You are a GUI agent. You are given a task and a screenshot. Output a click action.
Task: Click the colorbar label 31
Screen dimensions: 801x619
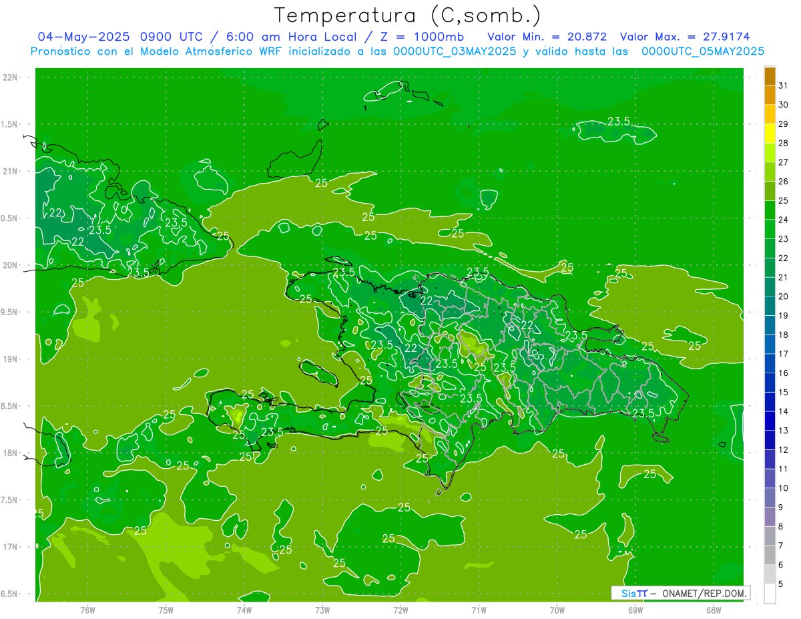tap(783, 85)
